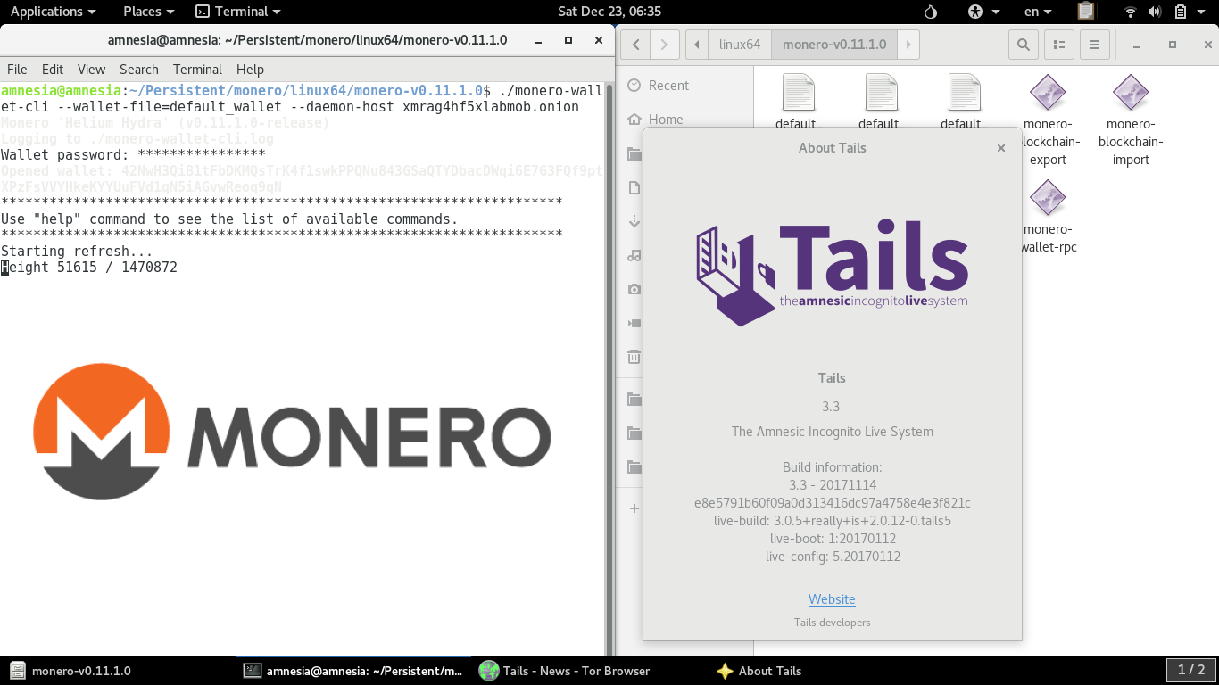Open the Trash icon in Files sidebar
This screenshot has height=685, width=1219.
[x=634, y=357]
